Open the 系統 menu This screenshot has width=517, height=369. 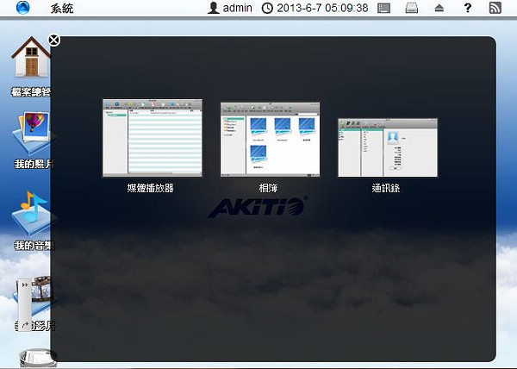(x=62, y=9)
